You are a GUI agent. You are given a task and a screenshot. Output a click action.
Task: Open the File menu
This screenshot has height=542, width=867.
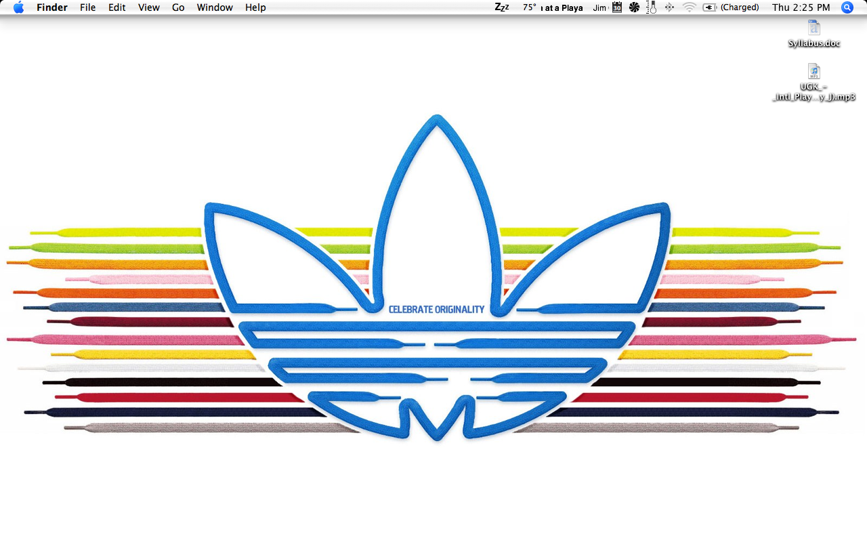88,7
